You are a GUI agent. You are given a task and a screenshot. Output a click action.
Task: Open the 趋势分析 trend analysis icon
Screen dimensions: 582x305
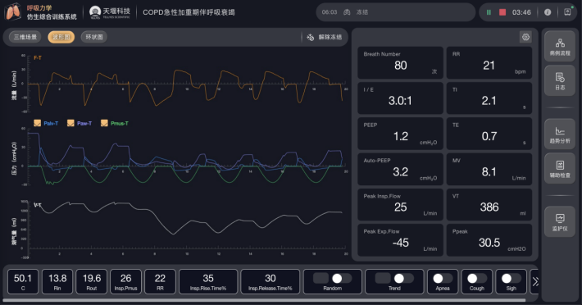coord(560,134)
